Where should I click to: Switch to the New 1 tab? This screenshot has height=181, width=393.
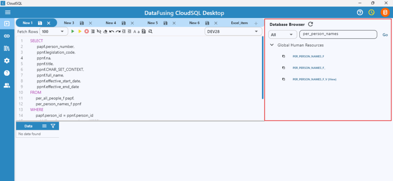click(28, 23)
